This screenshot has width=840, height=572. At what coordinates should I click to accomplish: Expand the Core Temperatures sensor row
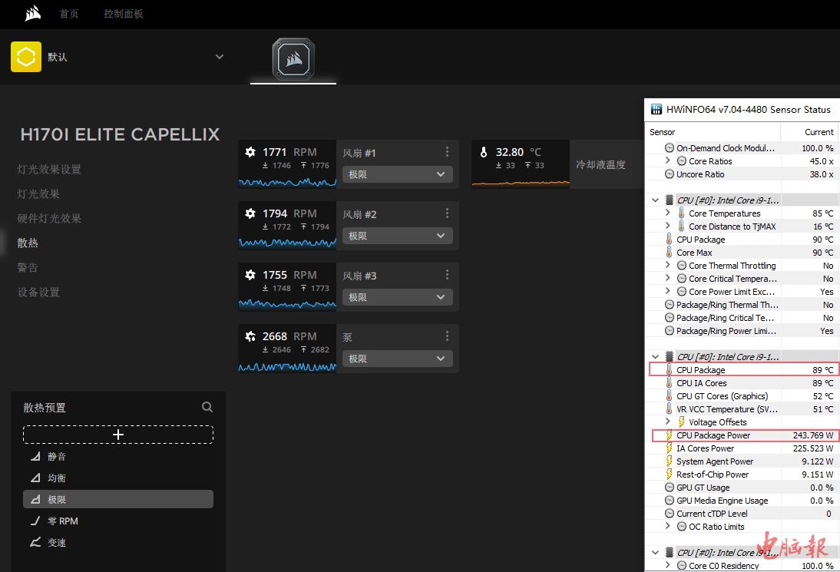click(668, 213)
